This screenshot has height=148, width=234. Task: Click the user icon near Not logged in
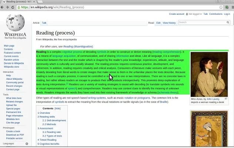point(187,14)
